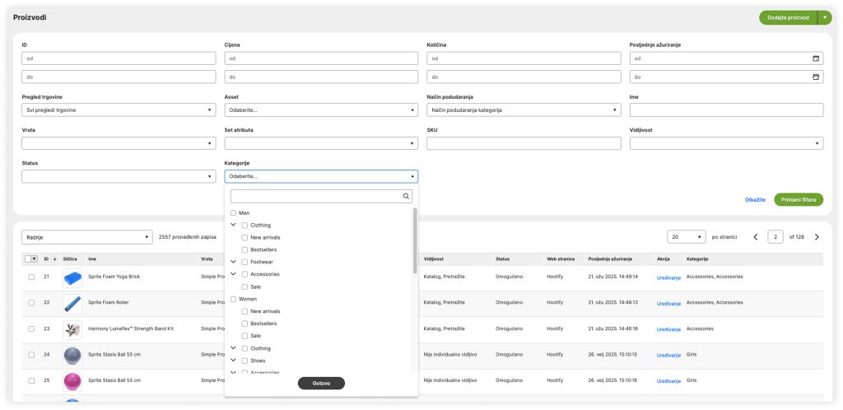
Task: Open arrow beside Dodajte proizvod button
Action: 824,17
